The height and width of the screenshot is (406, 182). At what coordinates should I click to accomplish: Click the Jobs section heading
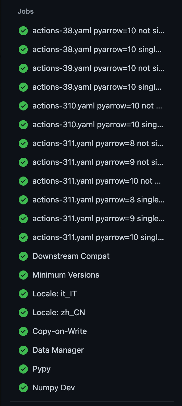pyautogui.click(x=26, y=11)
